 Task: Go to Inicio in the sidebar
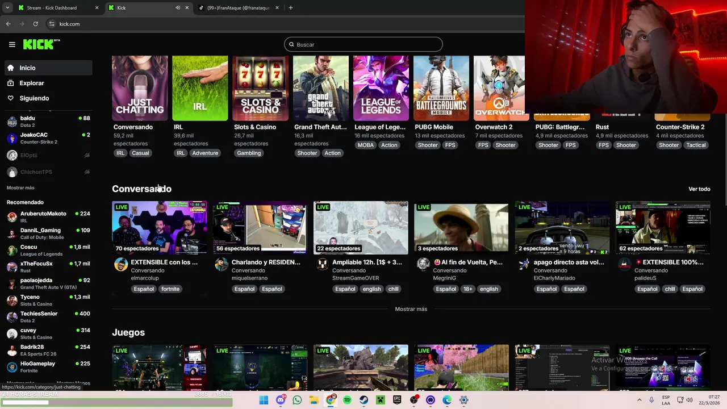49,68
